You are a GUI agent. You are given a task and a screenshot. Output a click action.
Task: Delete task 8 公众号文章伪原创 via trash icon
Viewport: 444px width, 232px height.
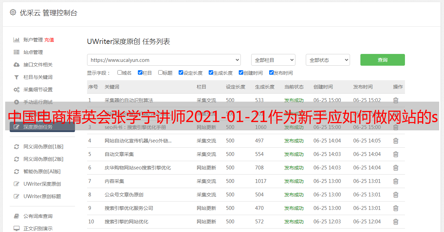(x=396, y=195)
